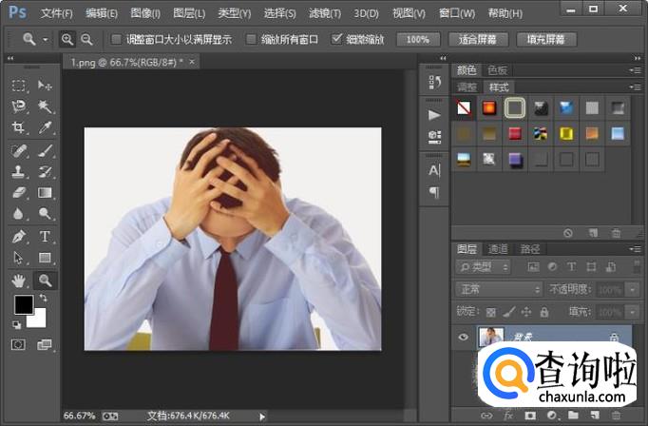The width and height of the screenshot is (648, 426).
Task: Select the Pen tool
Action: (19, 237)
